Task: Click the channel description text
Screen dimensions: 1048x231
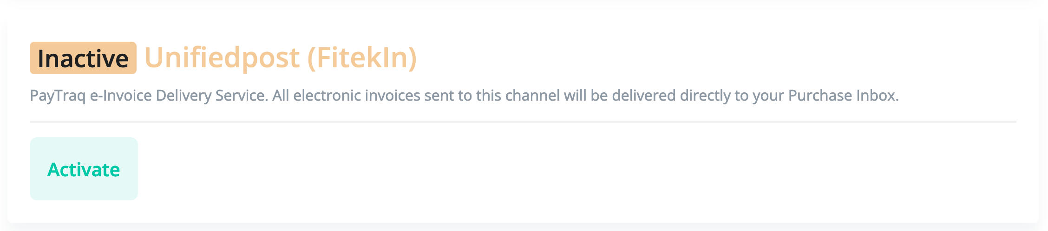Action: tap(464, 96)
